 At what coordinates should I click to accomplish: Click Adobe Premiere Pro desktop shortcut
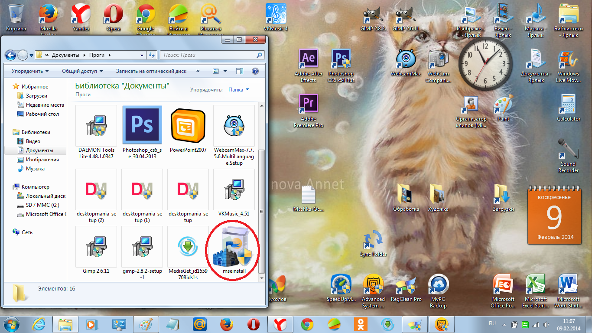point(309,111)
